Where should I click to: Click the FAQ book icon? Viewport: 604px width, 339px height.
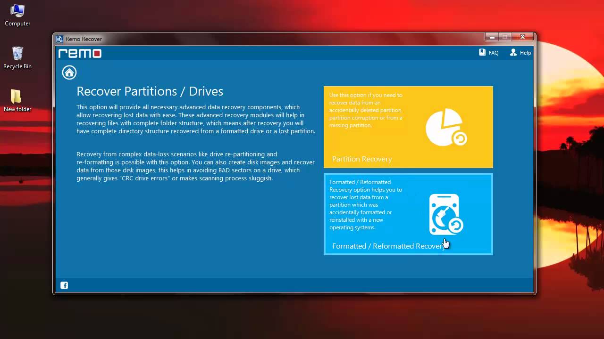tap(482, 53)
